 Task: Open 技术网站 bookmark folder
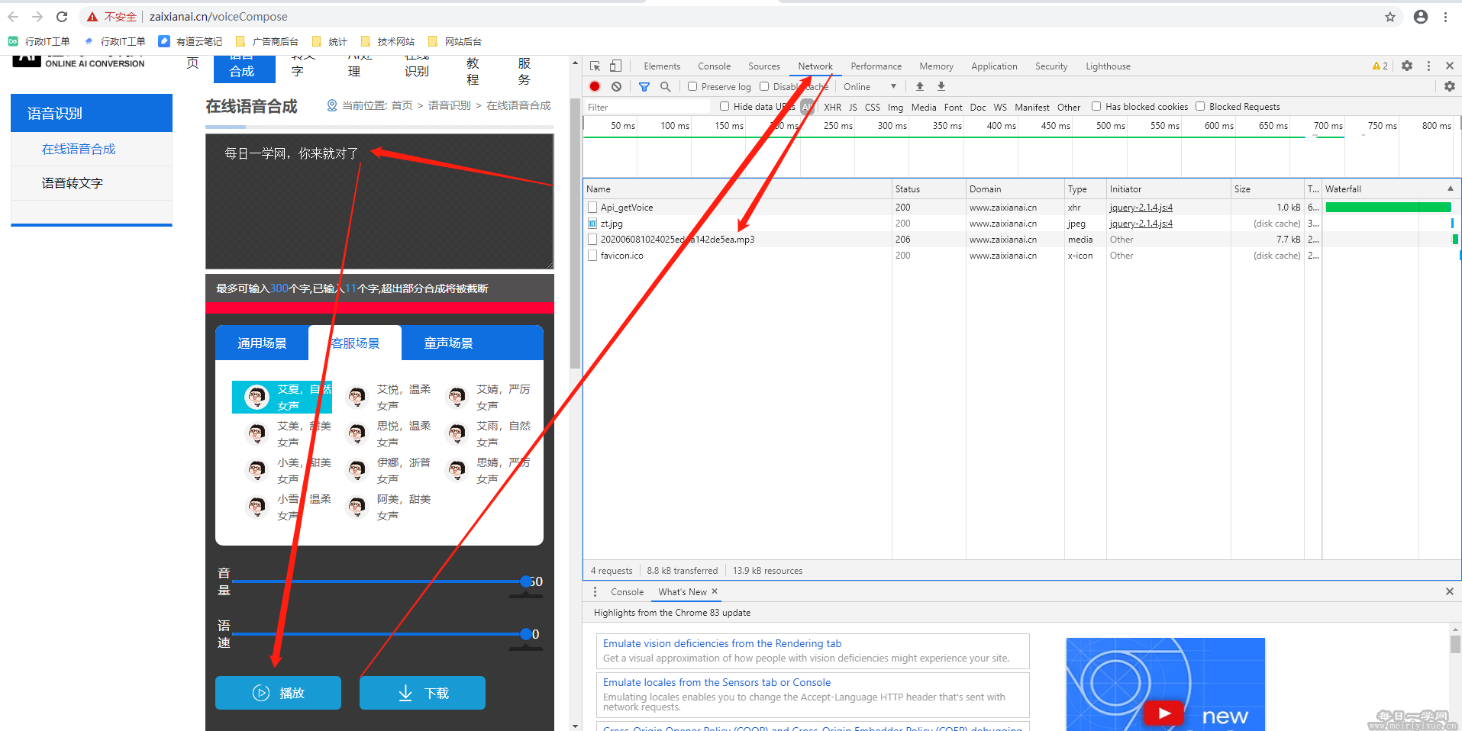(x=388, y=41)
